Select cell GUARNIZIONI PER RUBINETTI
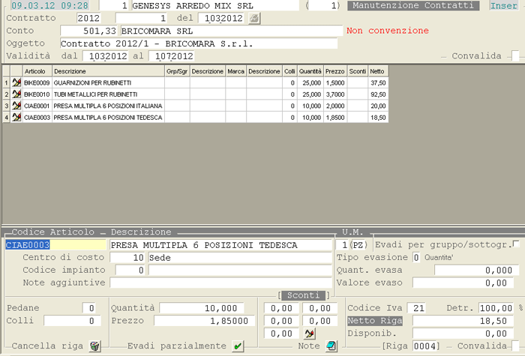 click(x=108, y=82)
